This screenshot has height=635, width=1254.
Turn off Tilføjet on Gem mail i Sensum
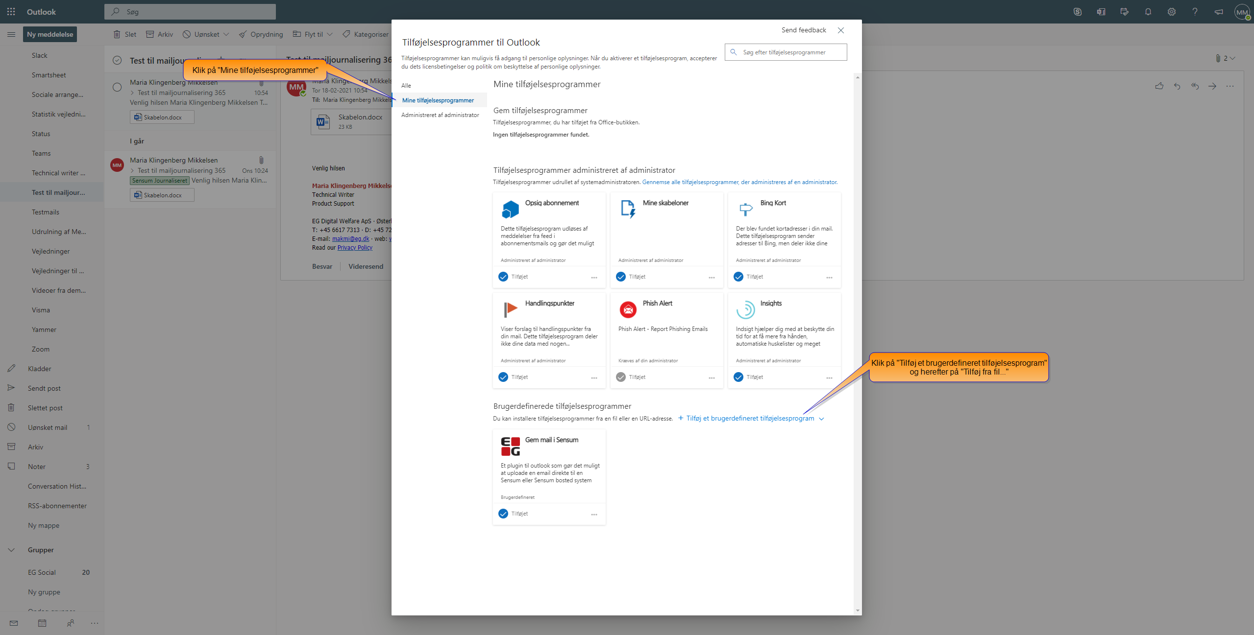[504, 514]
